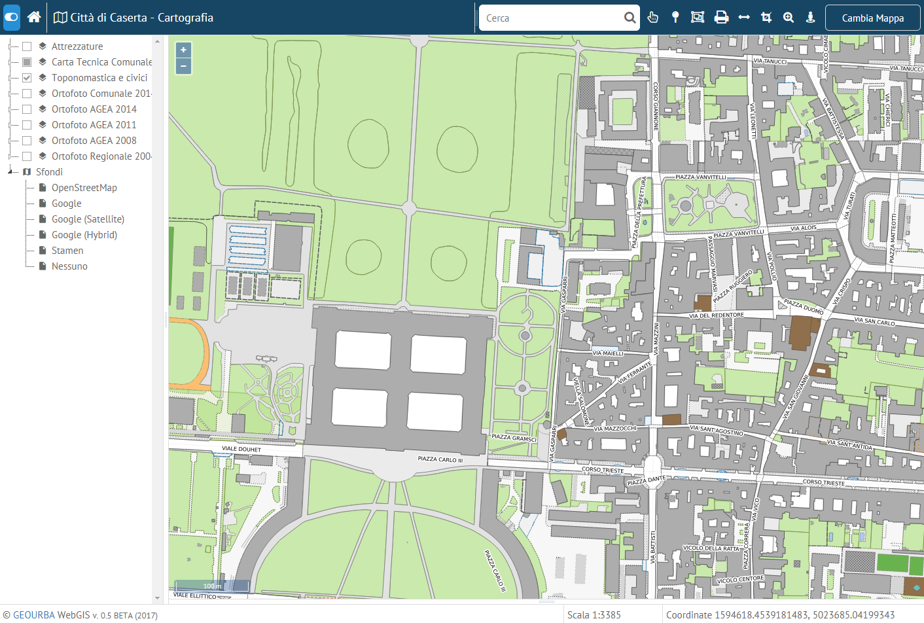
Task: Click the Google (Satellite) file icon
Action: [43, 219]
